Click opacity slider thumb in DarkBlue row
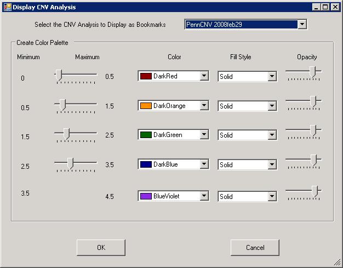 [x=314, y=160]
